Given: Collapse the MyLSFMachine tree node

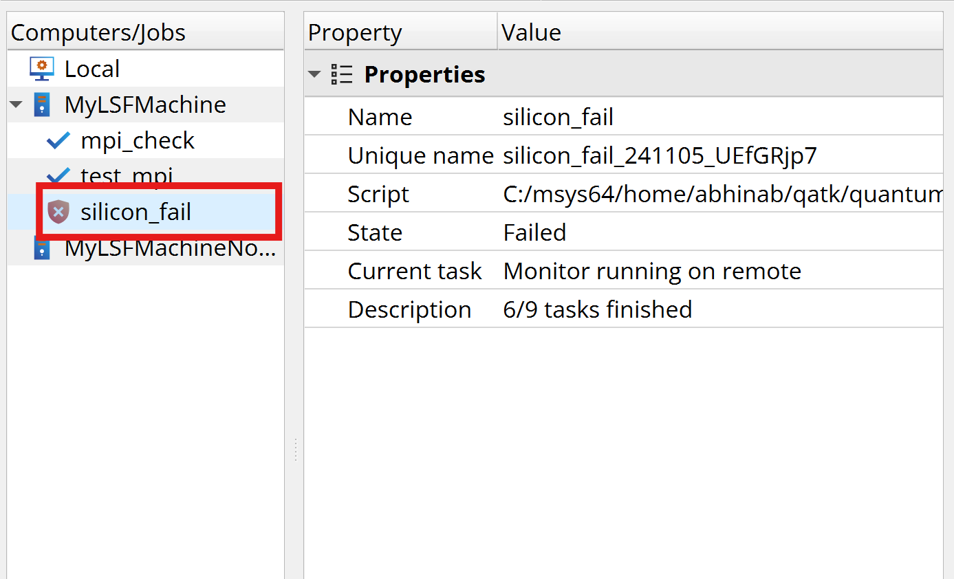Looking at the screenshot, I should click(17, 105).
